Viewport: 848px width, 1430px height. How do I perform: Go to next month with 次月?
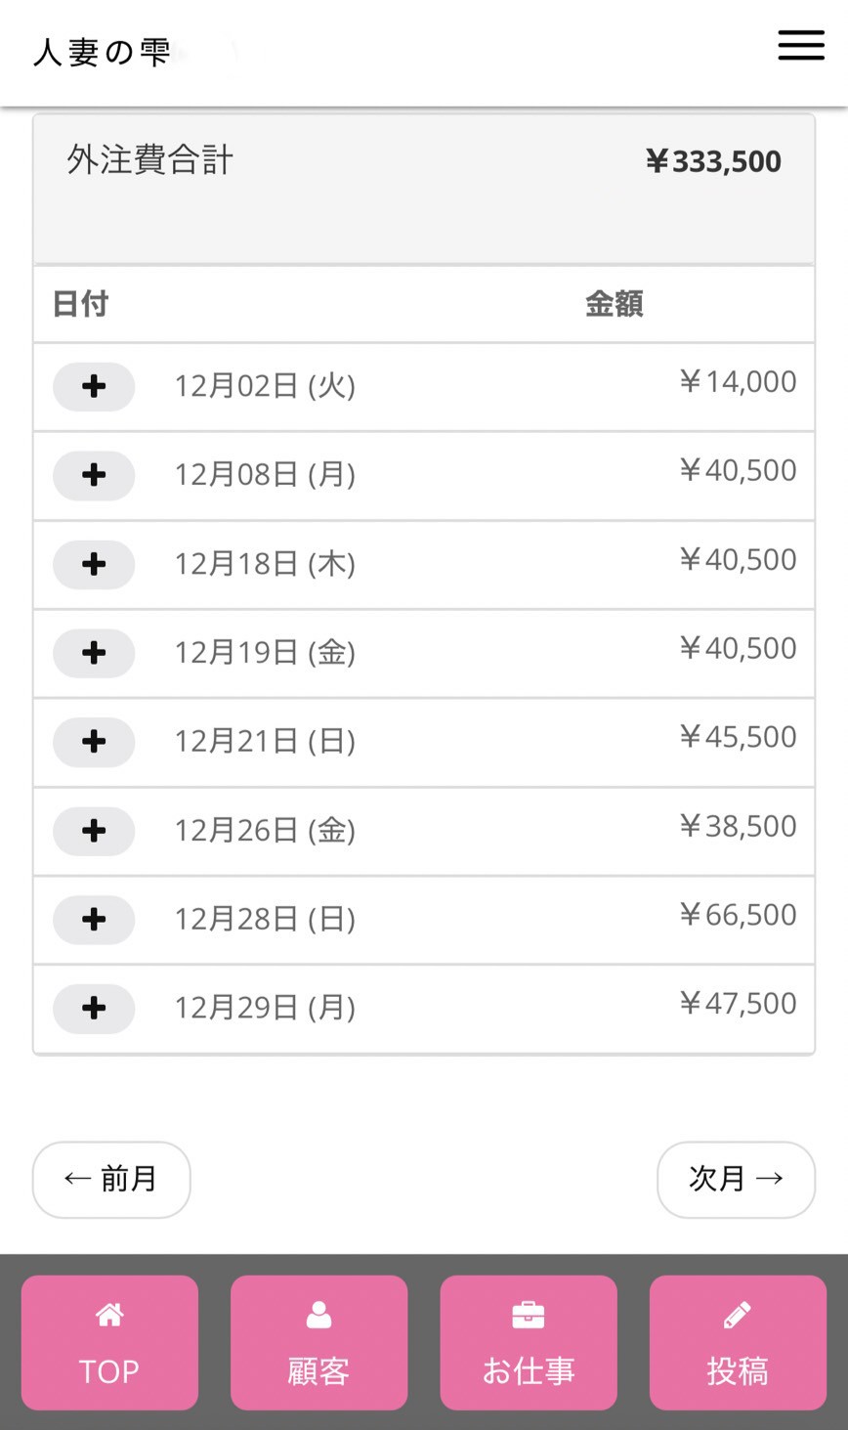(736, 1179)
